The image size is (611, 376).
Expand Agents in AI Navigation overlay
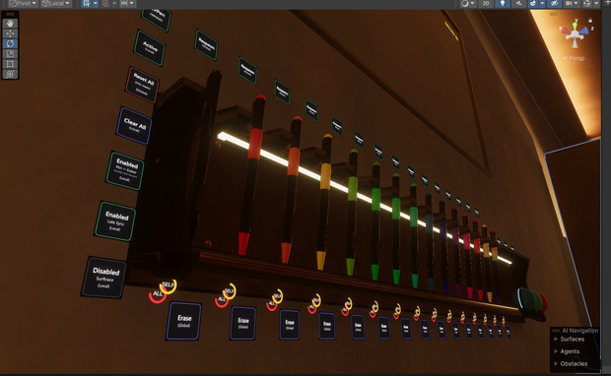click(x=567, y=351)
